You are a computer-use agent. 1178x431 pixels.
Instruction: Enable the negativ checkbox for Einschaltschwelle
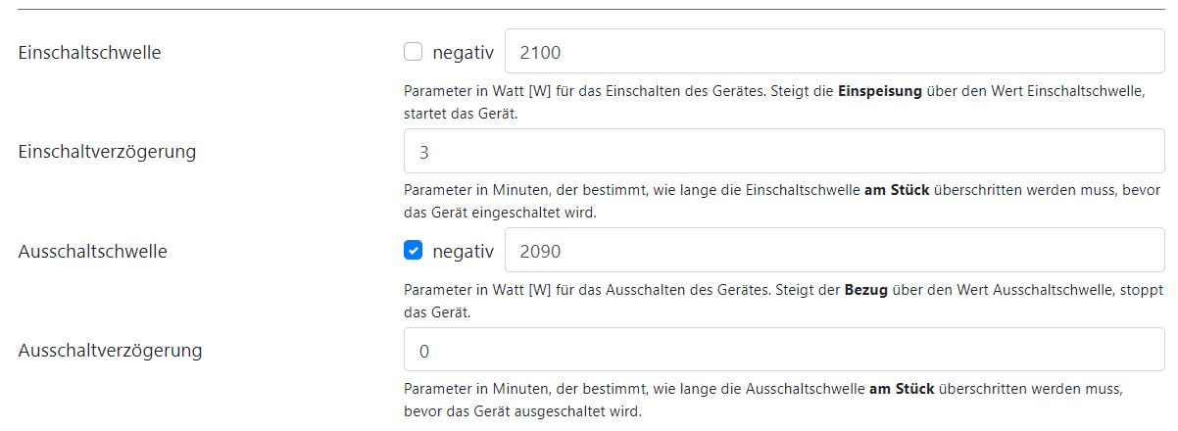tap(413, 52)
